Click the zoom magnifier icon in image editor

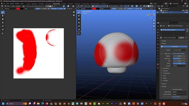click(74, 12)
